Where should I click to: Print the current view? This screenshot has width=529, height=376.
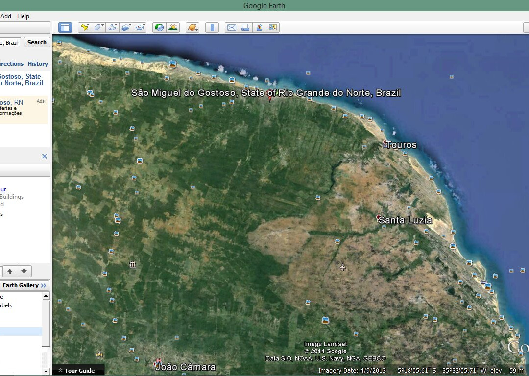tap(245, 27)
